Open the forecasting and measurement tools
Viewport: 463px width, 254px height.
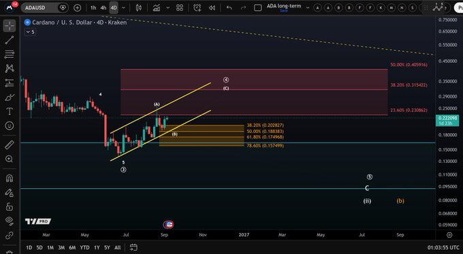[x=10, y=83]
